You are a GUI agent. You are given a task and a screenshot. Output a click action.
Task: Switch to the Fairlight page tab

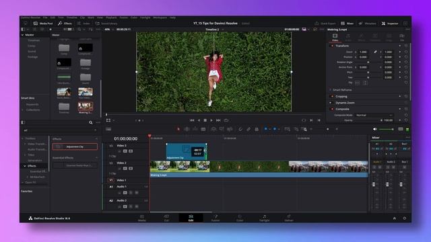click(264, 218)
